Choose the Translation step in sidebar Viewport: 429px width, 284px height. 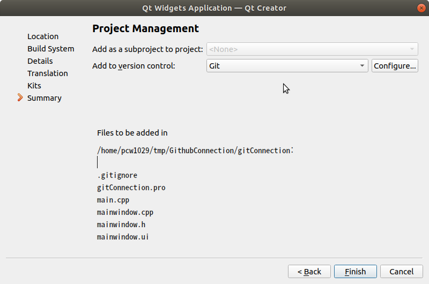(47, 73)
